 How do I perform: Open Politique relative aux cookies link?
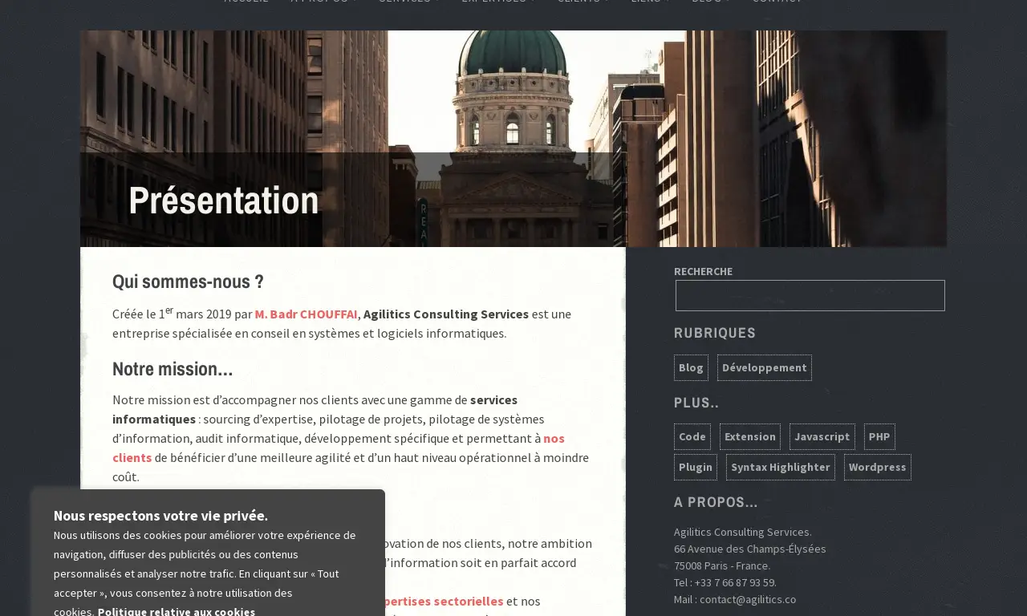pyautogui.click(x=177, y=611)
